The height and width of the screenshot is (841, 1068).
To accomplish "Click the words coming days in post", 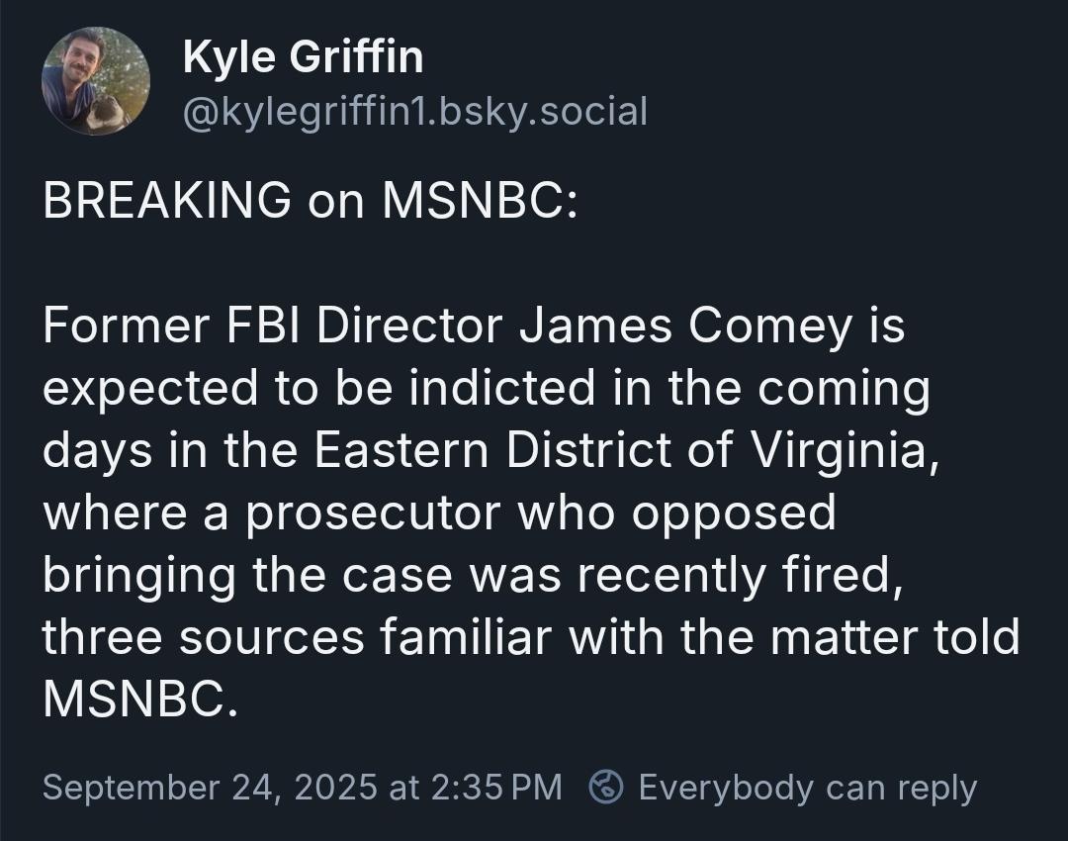I will [844, 388].
